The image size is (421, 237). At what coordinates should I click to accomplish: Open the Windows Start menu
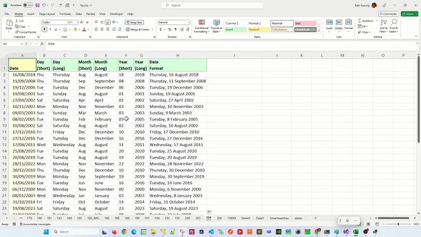tap(46, 232)
